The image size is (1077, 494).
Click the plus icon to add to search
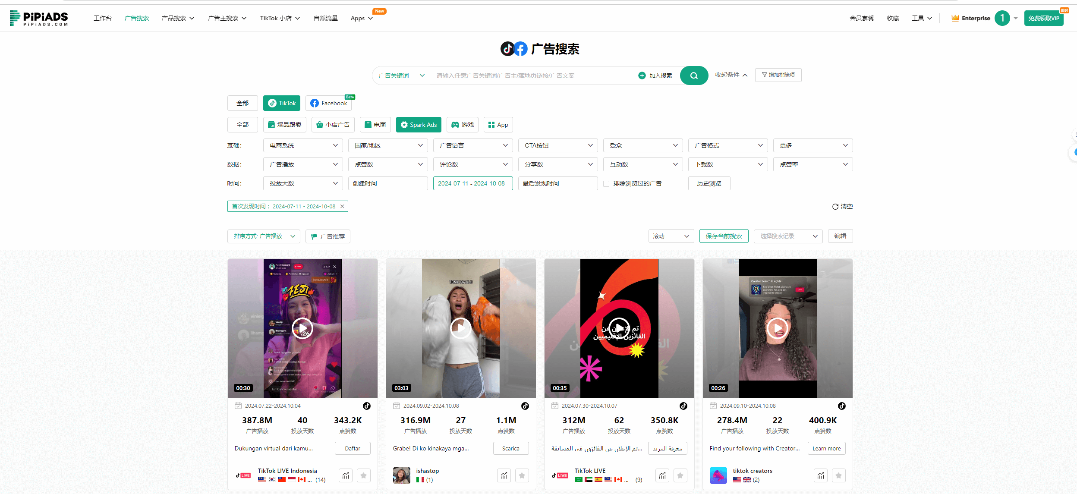(x=642, y=76)
